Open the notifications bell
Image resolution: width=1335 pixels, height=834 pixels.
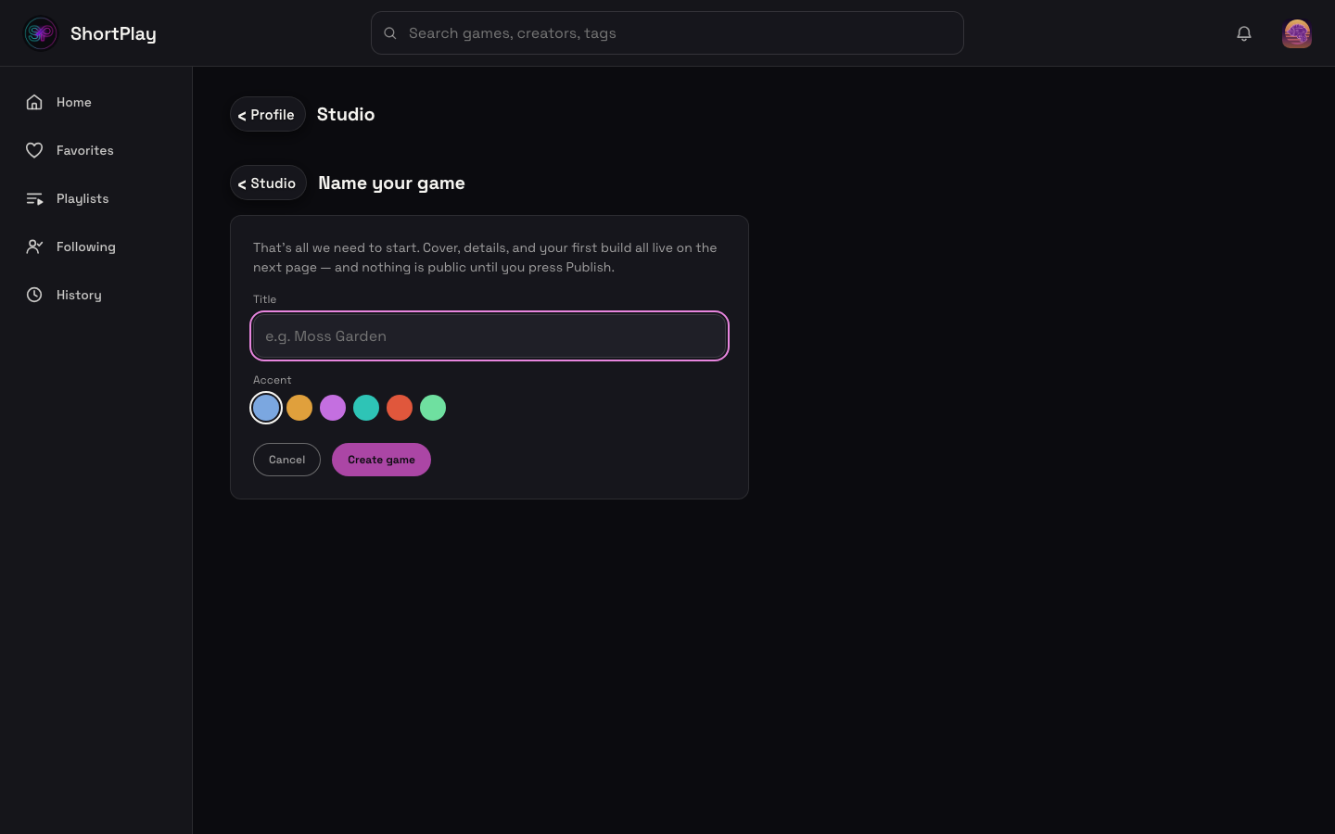pos(1244,33)
